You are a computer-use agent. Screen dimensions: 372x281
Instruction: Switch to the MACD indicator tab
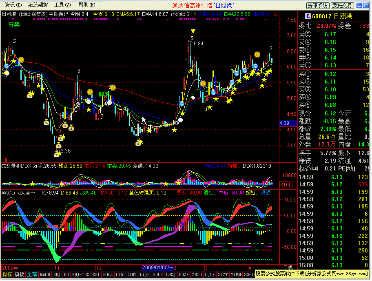(45, 274)
